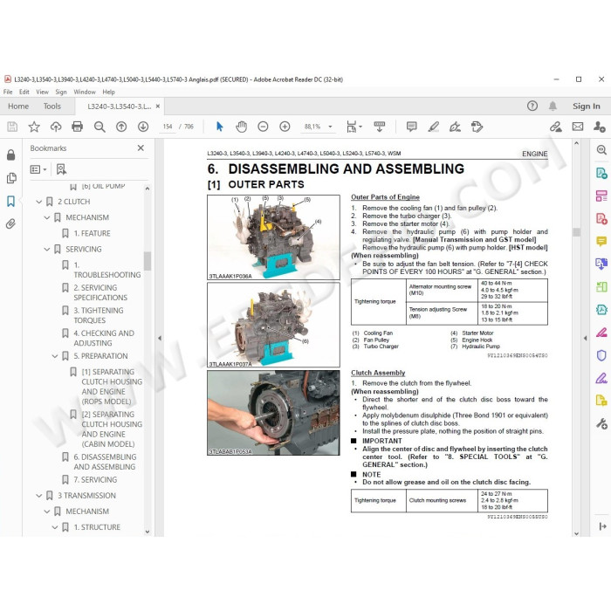Click the Zoom out minus icon
The image size is (611, 611).
[x=263, y=127]
